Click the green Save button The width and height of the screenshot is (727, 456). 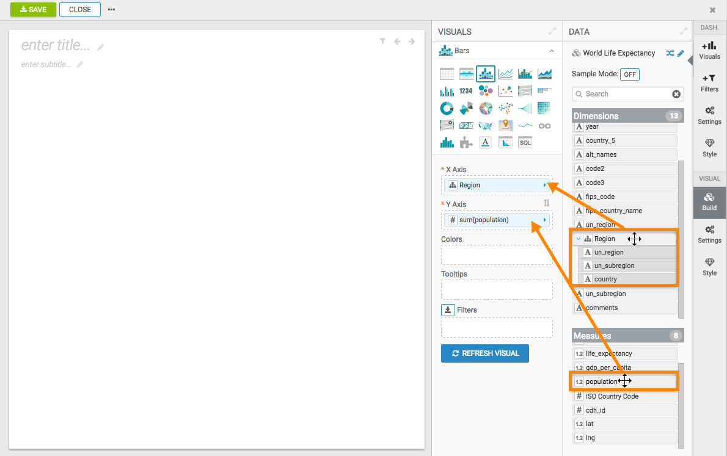click(x=33, y=10)
